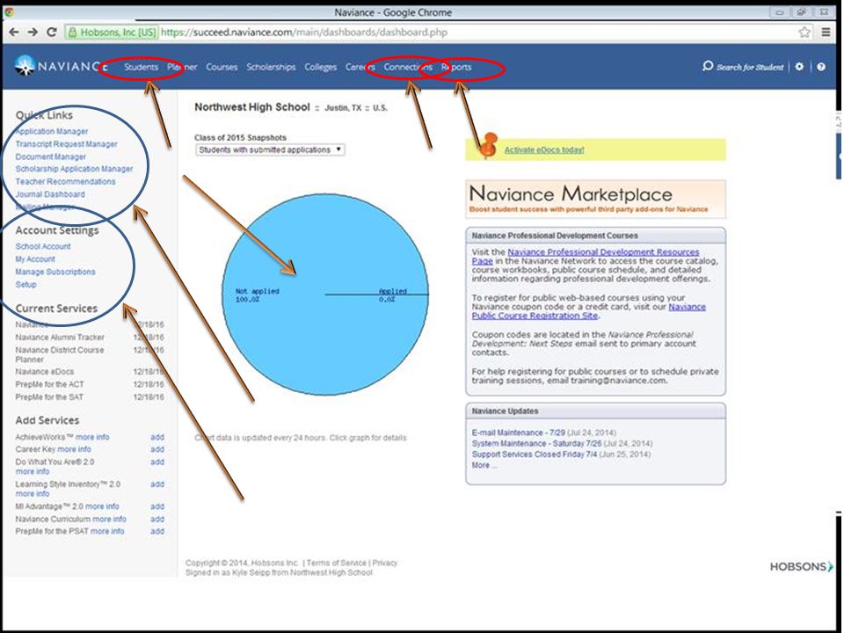844x633 pixels.
Task: Expand the Class of 2015 Snapshots dropdown
Action: [x=270, y=149]
